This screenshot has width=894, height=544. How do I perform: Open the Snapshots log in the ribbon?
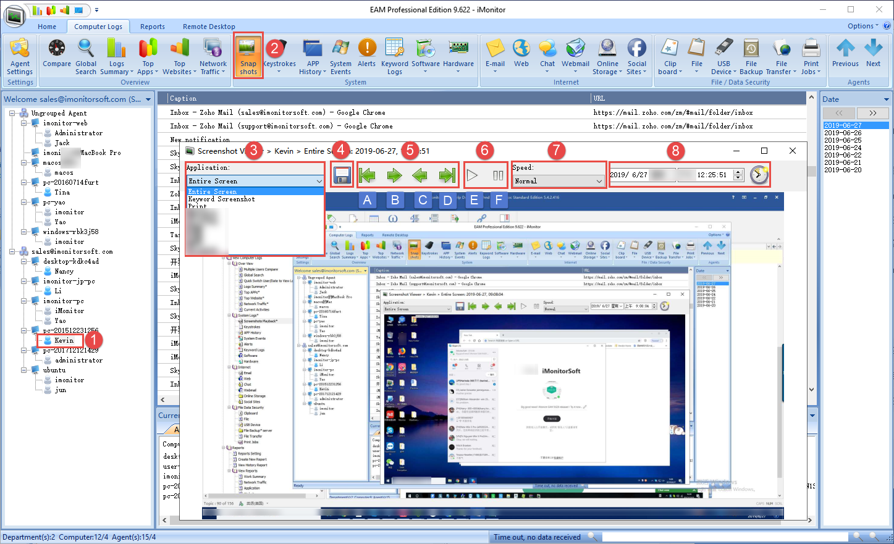click(x=248, y=55)
